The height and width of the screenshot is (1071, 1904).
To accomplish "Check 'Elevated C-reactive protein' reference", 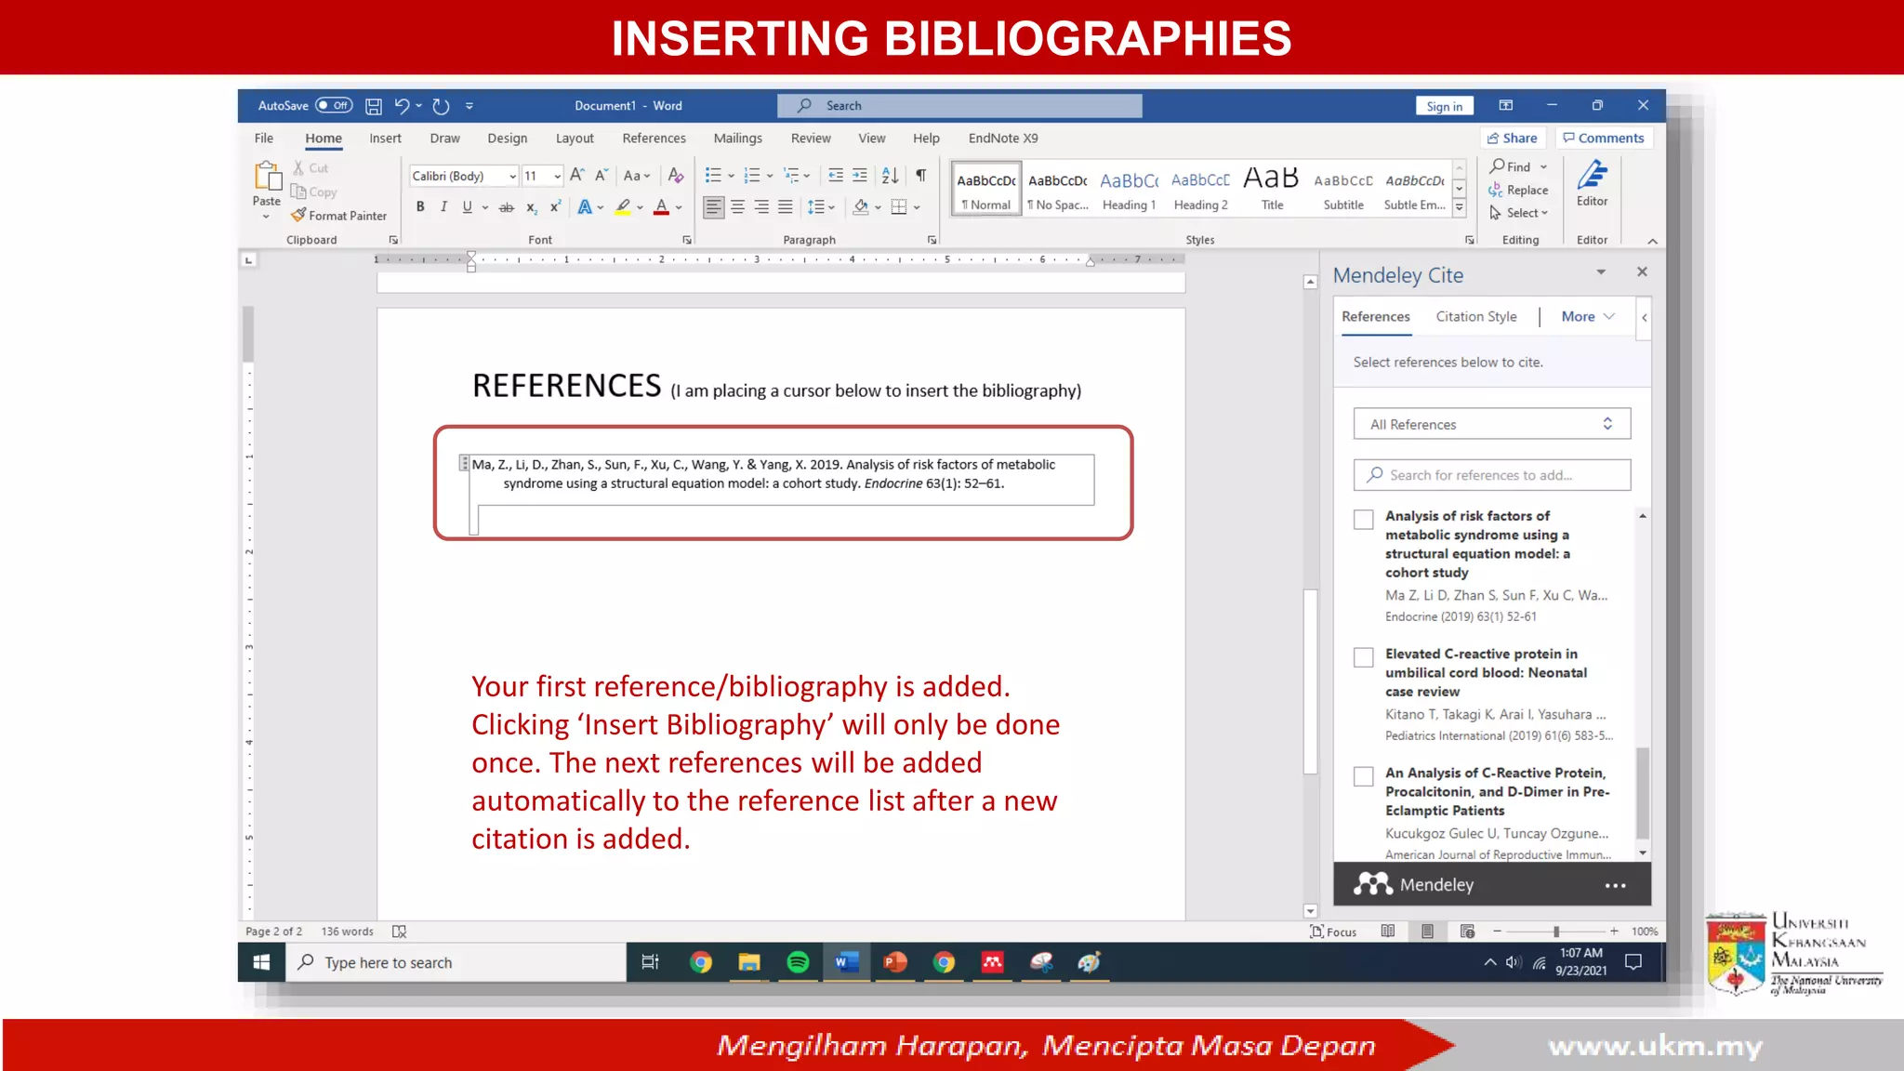I will click(1363, 657).
